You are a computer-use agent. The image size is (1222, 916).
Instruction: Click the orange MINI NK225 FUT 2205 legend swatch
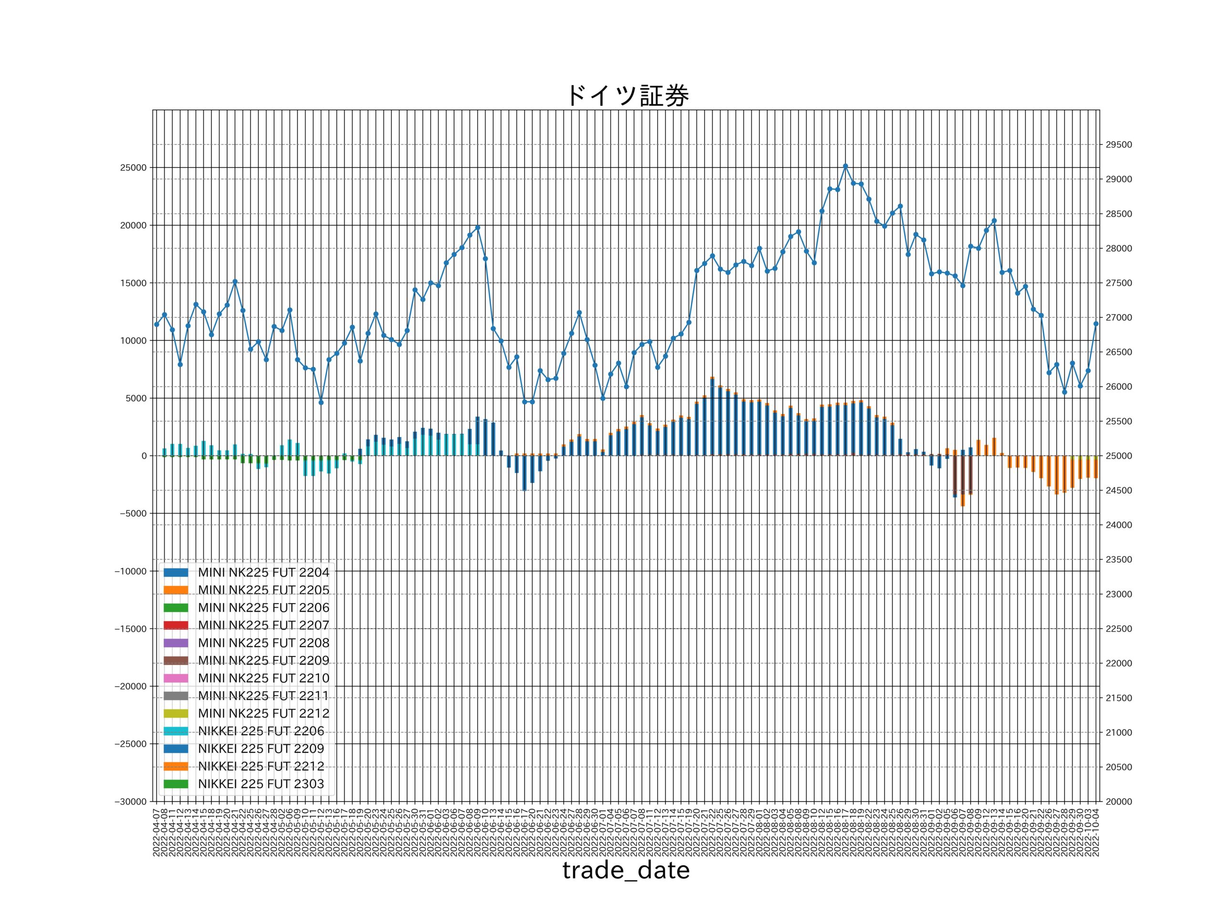176,590
